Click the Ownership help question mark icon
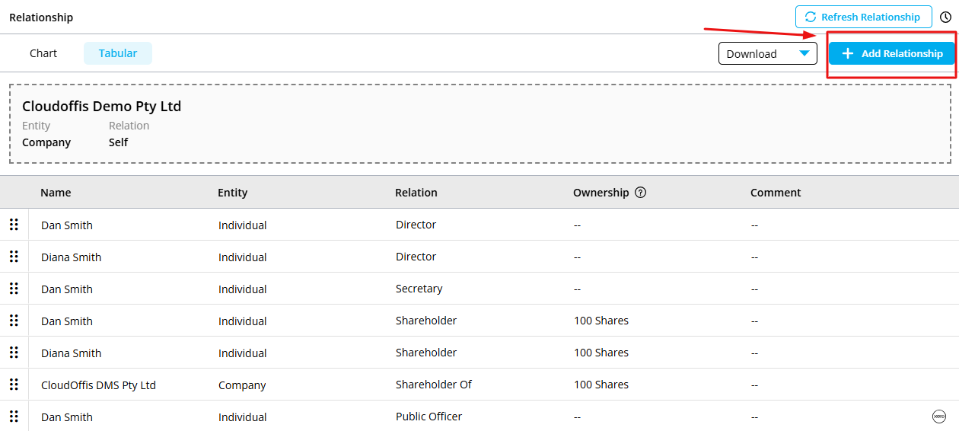This screenshot has height=431, width=959. point(640,193)
